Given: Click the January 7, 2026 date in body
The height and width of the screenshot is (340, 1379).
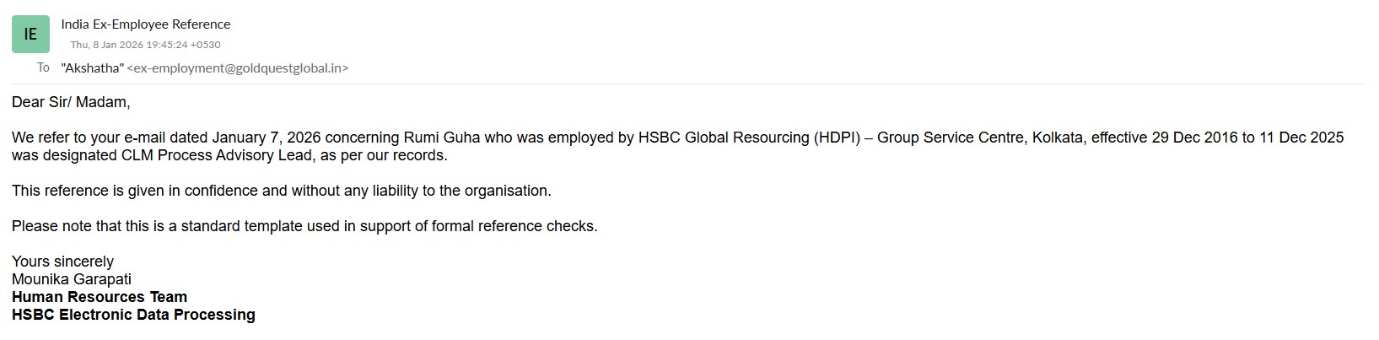Looking at the screenshot, I should click(266, 138).
